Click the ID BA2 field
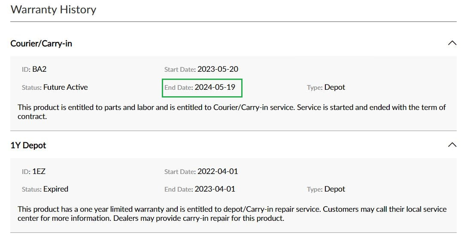This screenshot has height=241, width=467. [34, 69]
